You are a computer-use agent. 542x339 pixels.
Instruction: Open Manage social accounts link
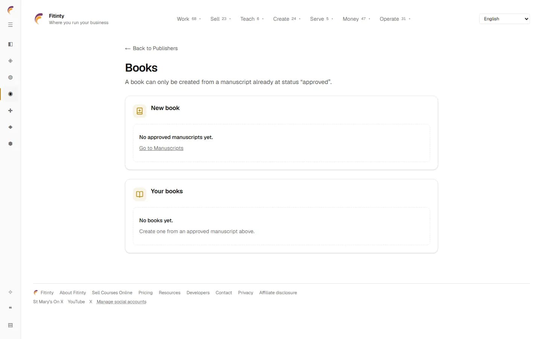pos(121,302)
